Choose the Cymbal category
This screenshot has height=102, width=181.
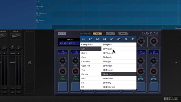click(90, 74)
